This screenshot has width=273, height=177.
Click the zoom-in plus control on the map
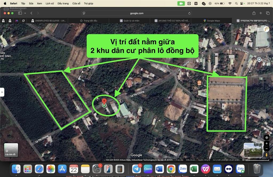click(x=267, y=144)
